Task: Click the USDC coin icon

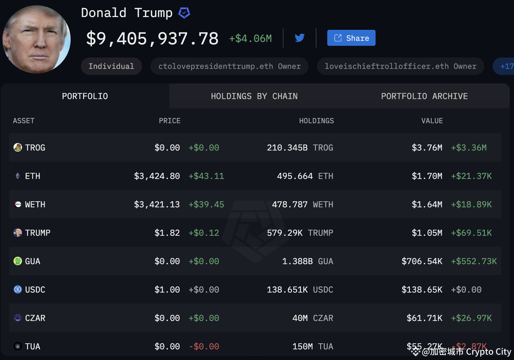Action: click(18, 289)
